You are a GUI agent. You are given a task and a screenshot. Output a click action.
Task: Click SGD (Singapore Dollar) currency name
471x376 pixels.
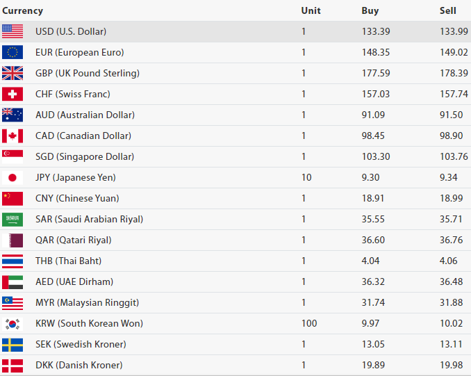[x=85, y=156]
